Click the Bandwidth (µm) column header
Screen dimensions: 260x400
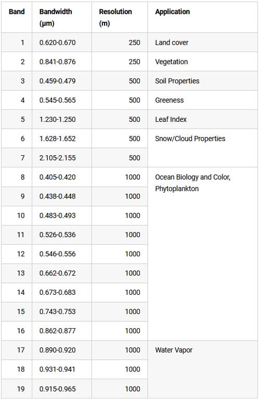(62, 17)
